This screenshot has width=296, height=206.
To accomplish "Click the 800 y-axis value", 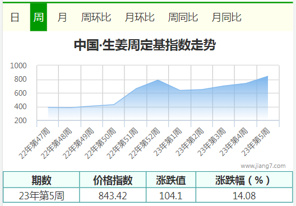I will coord(20,79).
